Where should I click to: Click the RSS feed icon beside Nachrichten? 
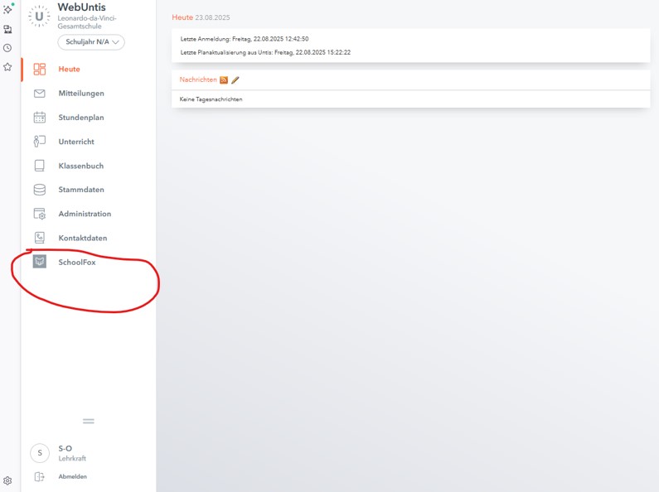pos(224,80)
